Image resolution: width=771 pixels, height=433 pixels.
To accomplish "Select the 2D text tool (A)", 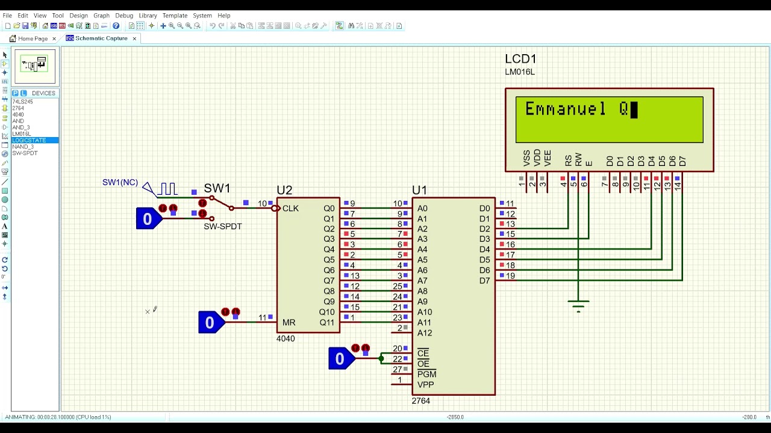I will point(5,226).
